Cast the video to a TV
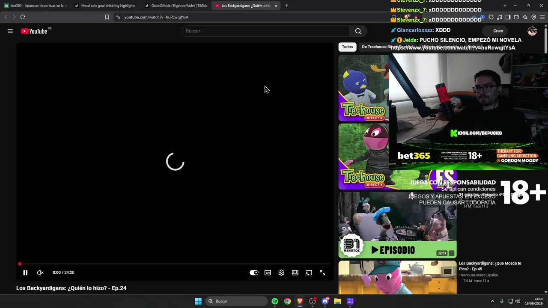Image resolution: width=548 pixels, height=308 pixels. click(x=309, y=272)
